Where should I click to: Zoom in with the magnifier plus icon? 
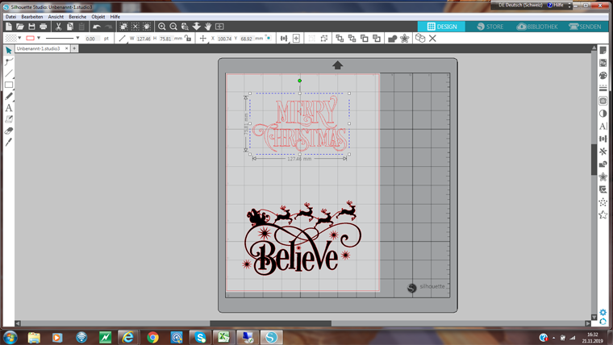(x=162, y=27)
